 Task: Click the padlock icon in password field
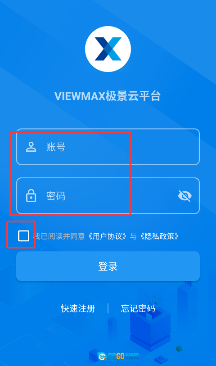pyautogui.click(x=31, y=195)
